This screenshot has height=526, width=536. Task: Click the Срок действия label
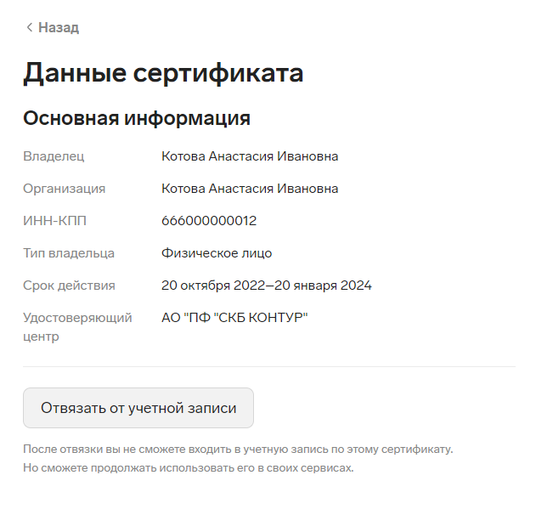click(x=69, y=286)
